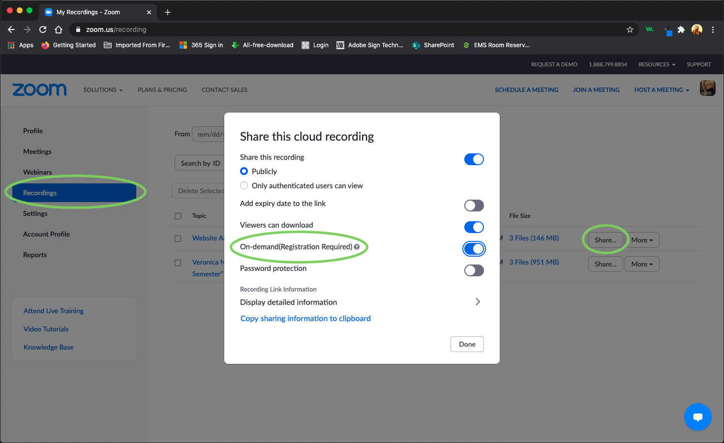Expand the Resources dropdown menu

point(657,64)
